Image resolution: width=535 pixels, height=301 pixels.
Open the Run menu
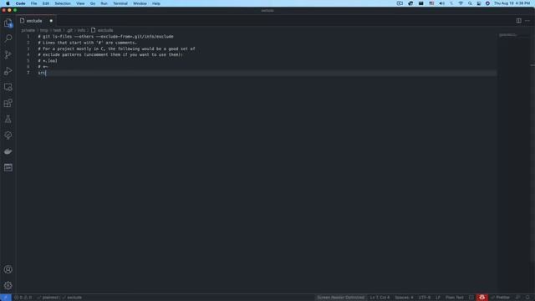point(104,3)
